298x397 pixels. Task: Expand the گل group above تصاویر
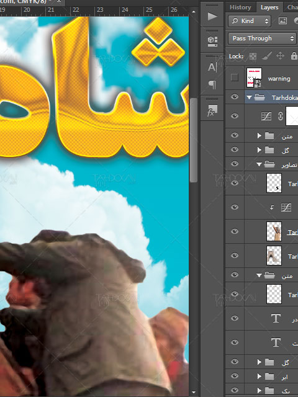pos(259,150)
